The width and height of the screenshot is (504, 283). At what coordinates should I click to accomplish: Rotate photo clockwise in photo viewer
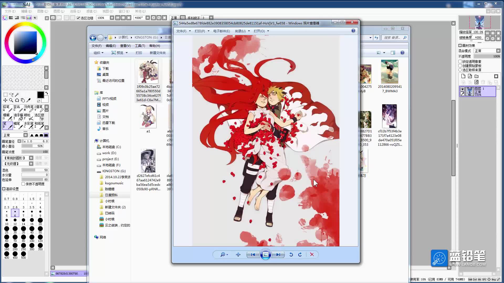(300, 254)
